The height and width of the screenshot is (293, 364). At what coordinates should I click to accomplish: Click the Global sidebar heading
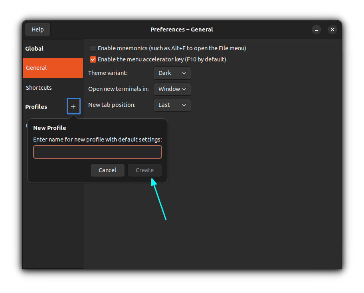point(34,49)
